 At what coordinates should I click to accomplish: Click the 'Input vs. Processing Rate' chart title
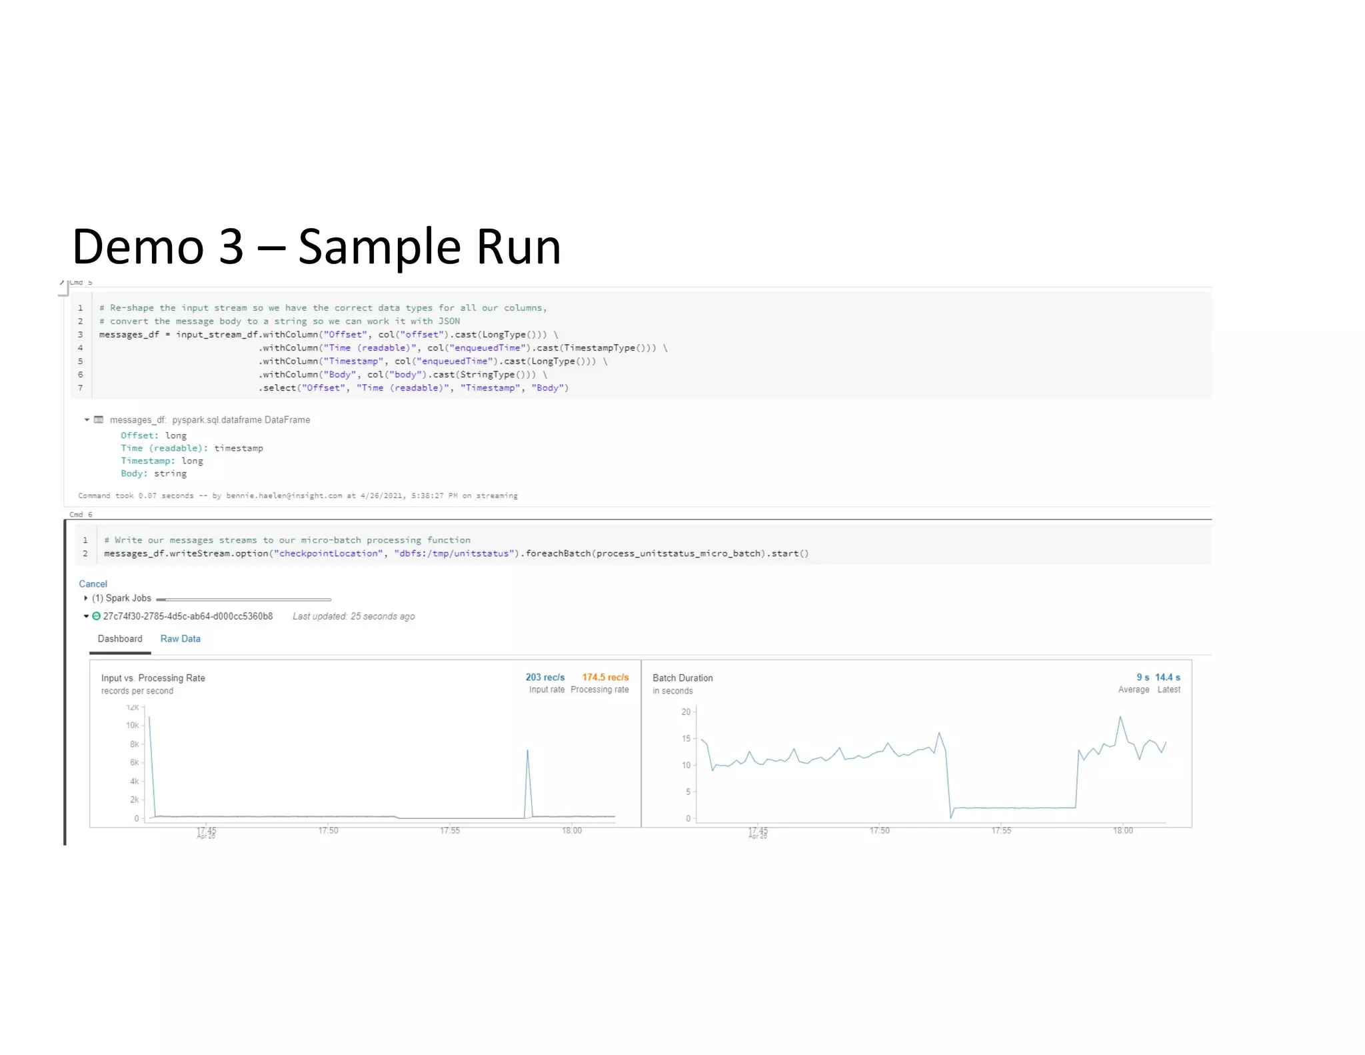coord(153,678)
